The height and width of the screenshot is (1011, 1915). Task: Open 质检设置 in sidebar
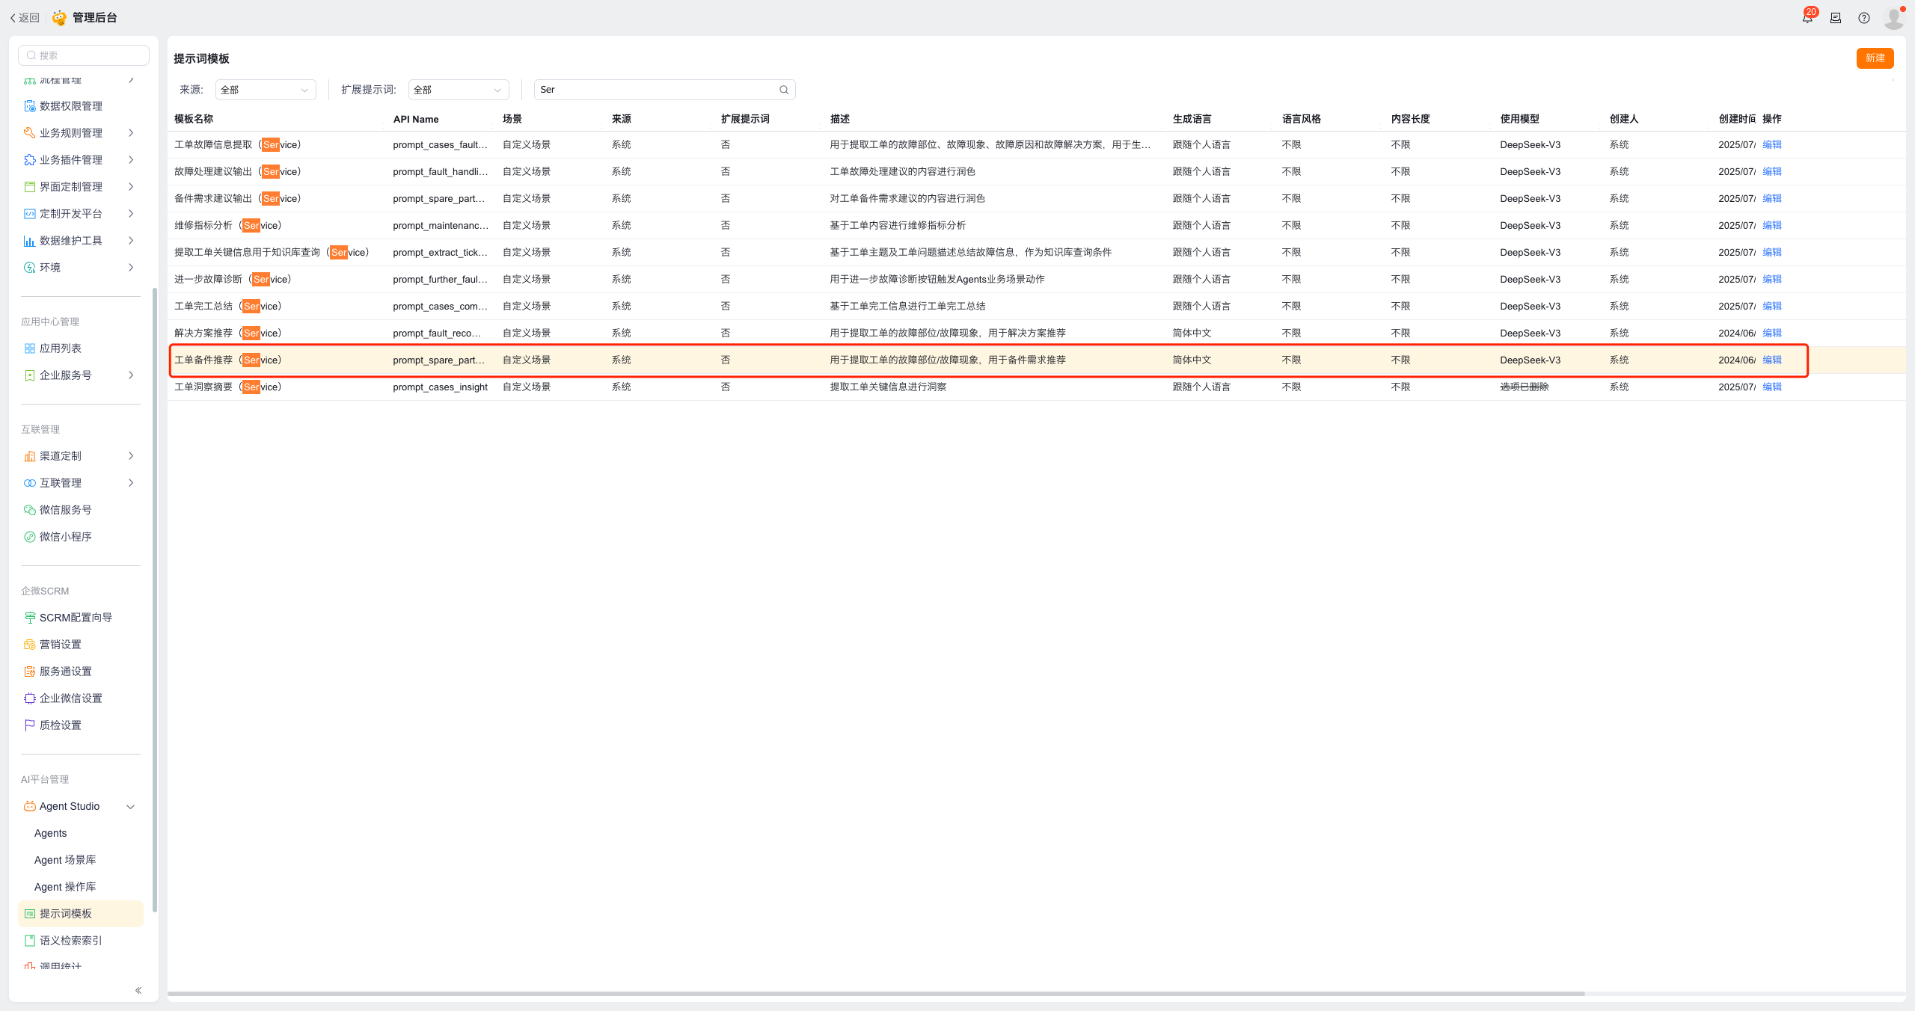click(61, 725)
